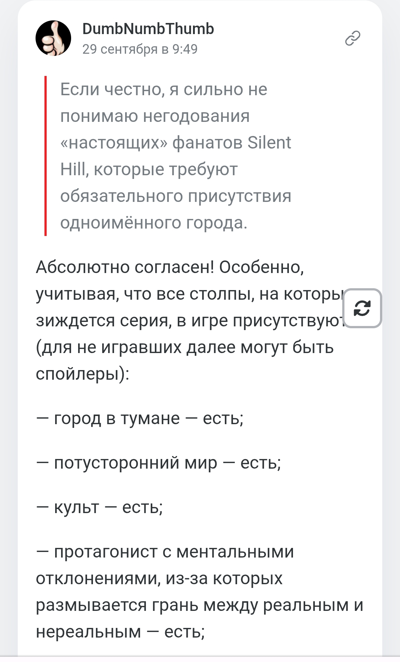Click the line "— город в тумане — есть;"
This screenshot has width=400, height=662.
click(140, 418)
